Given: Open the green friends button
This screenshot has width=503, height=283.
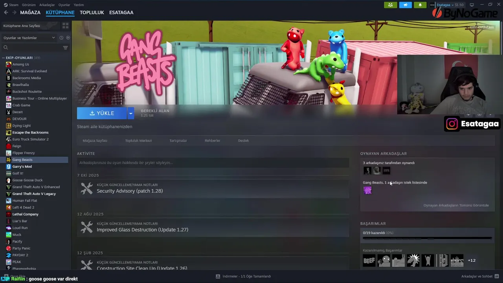Looking at the screenshot, I should point(390,5).
